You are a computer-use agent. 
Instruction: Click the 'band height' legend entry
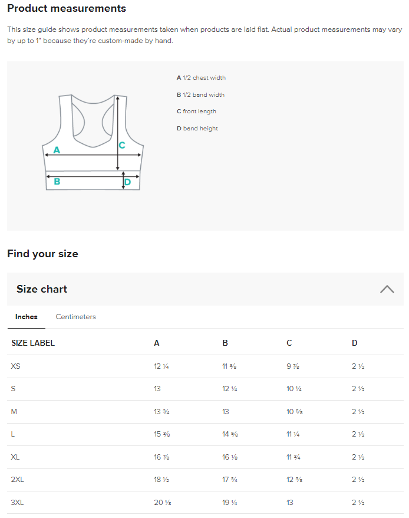pos(197,129)
